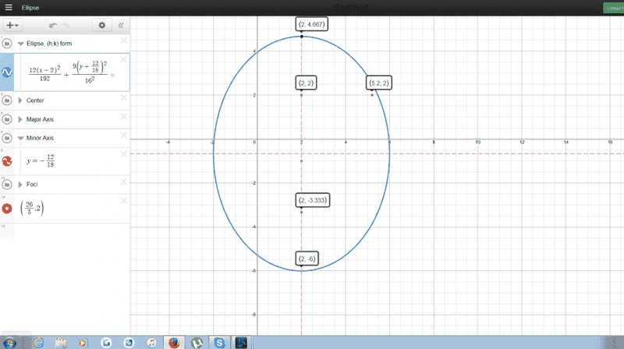Click the green button in top-right corner
Viewport: 624px width, 349px height.
[x=613, y=7]
